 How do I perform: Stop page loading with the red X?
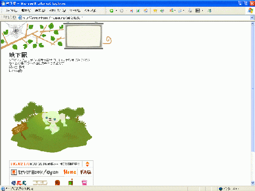tap(131, 11)
